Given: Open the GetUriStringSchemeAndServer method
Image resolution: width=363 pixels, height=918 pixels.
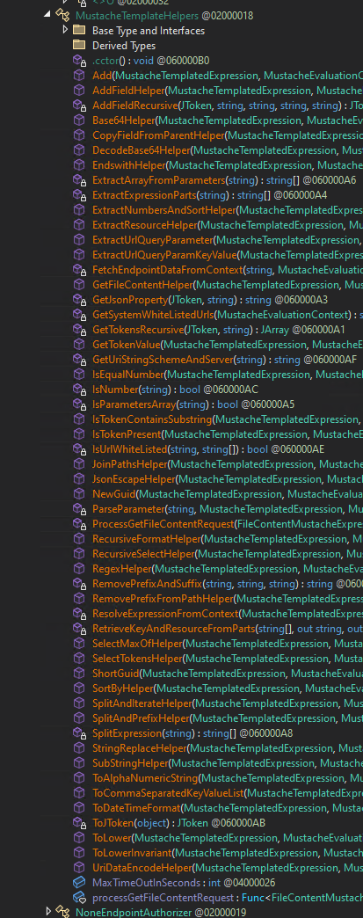Looking at the screenshot, I should pyautogui.click(x=162, y=360).
